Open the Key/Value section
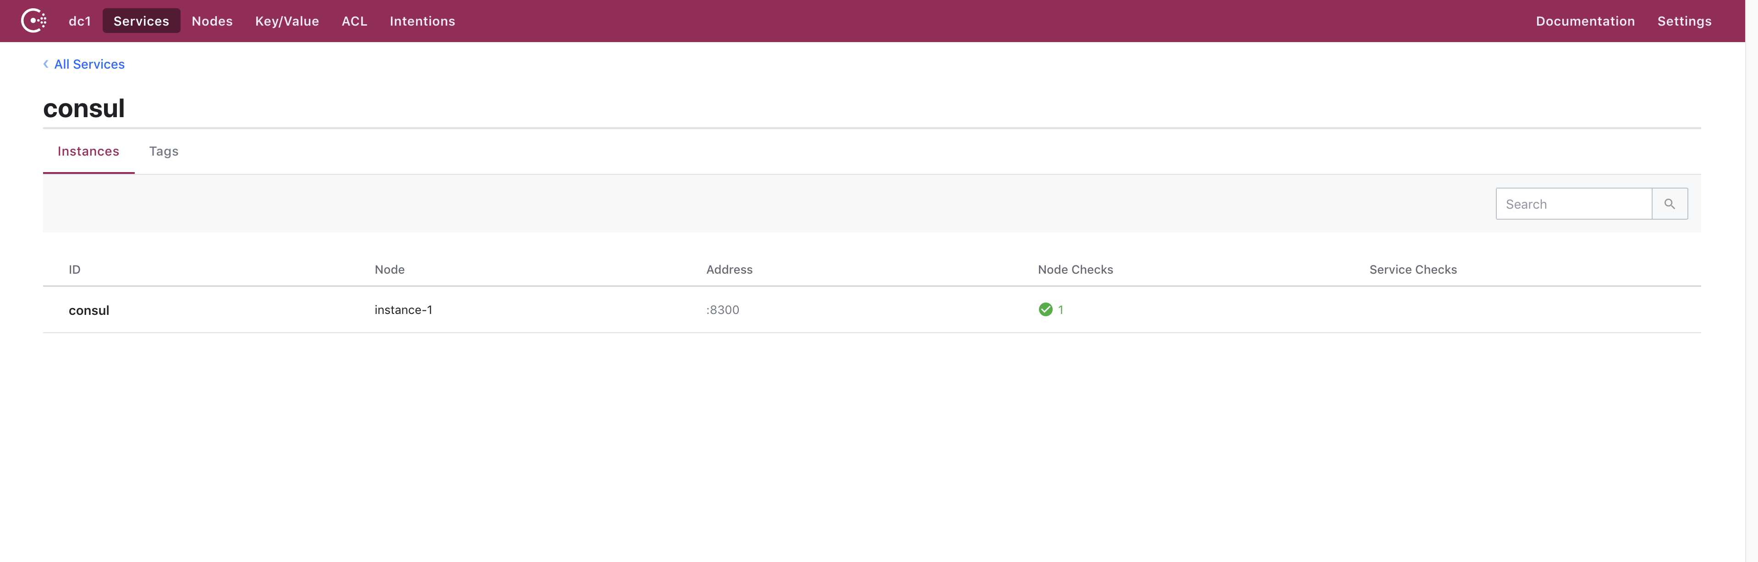This screenshot has width=1758, height=562. (286, 21)
